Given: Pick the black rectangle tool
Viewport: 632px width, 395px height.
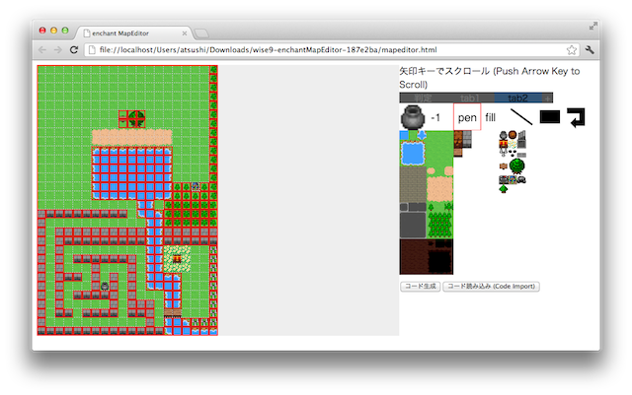Looking at the screenshot, I should coord(550,116).
